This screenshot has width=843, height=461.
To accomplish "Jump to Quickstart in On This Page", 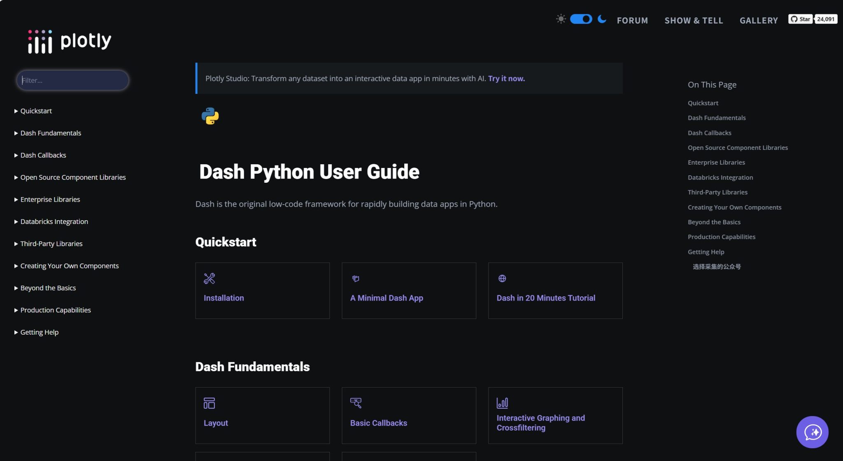I will click(x=703, y=103).
